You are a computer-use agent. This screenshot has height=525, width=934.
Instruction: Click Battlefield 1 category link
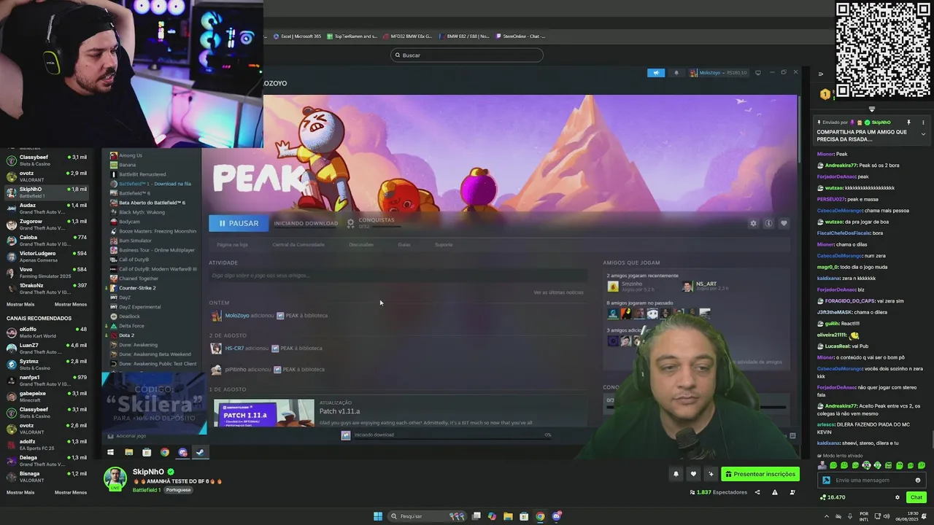coord(146,490)
